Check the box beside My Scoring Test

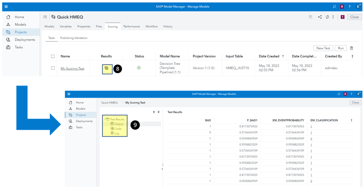(53, 68)
